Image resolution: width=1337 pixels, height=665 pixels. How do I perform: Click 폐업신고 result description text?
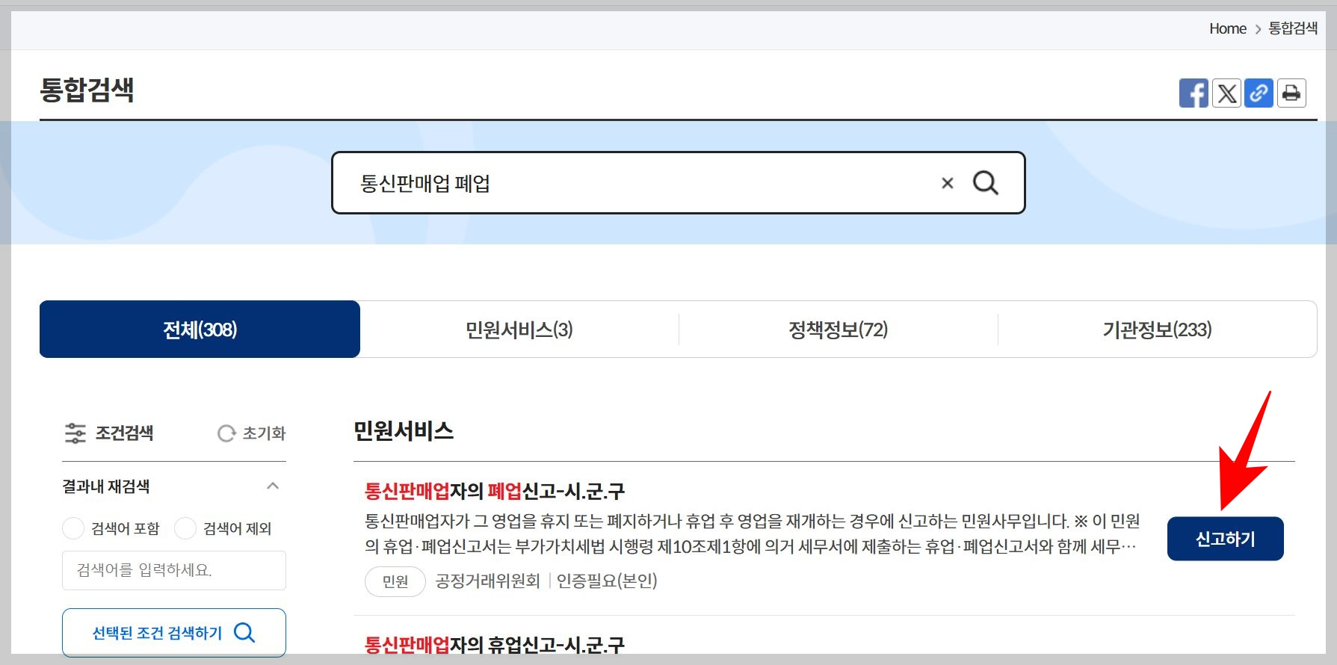(x=753, y=533)
